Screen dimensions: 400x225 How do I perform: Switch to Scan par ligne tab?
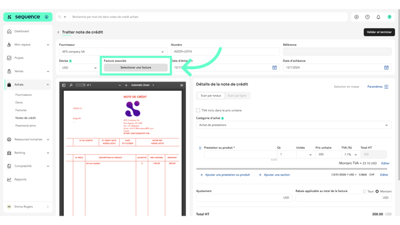(237, 96)
